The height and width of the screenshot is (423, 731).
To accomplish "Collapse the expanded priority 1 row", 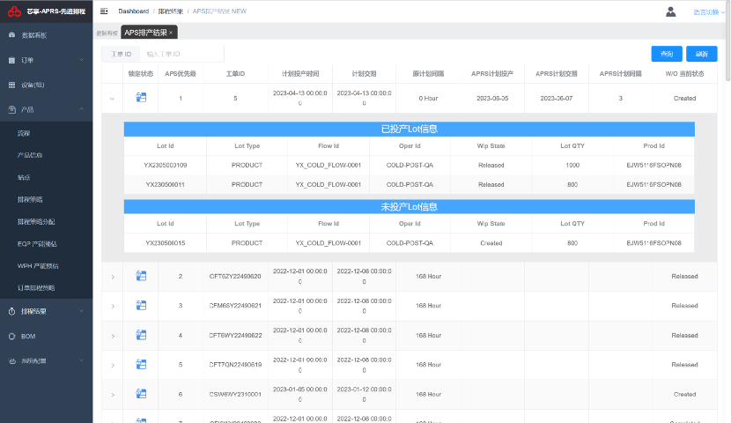I will 112,99.
